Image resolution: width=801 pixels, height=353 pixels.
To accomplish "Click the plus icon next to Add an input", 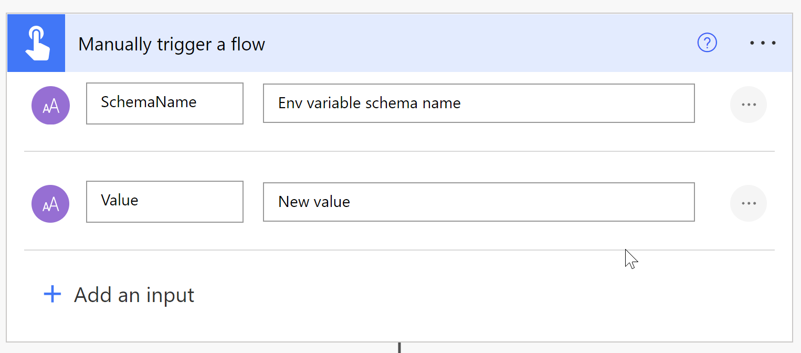I will [52, 294].
